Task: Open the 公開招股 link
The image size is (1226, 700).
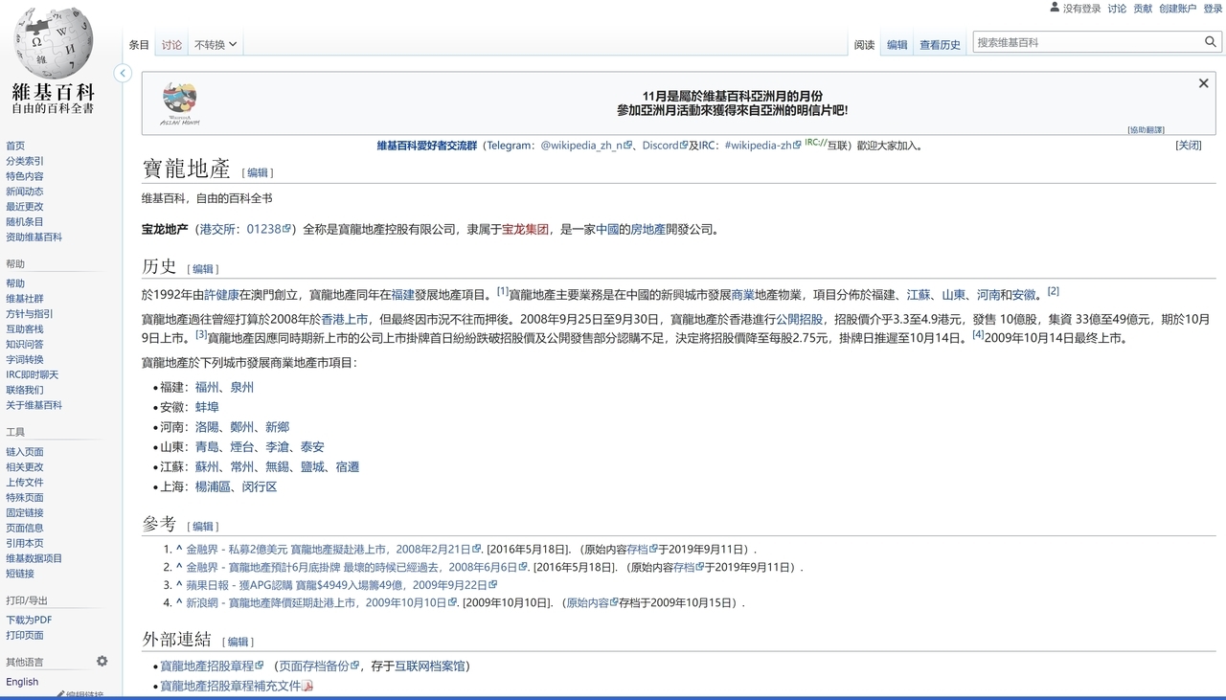Action: click(x=799, y=319)
